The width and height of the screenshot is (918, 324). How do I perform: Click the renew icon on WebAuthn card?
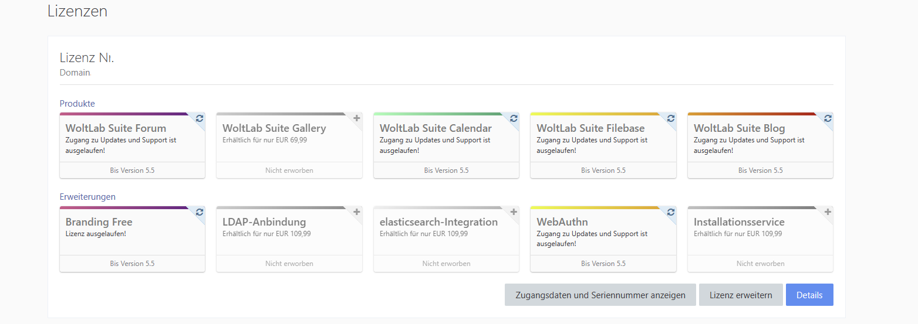point(670,212)
